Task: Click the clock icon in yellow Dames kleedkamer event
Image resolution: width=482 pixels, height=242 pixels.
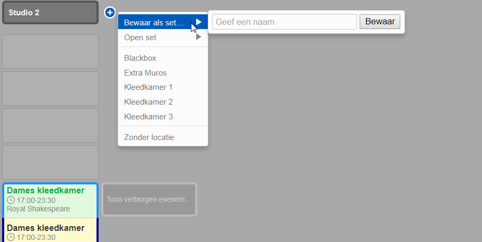Action: coord(11,237)
